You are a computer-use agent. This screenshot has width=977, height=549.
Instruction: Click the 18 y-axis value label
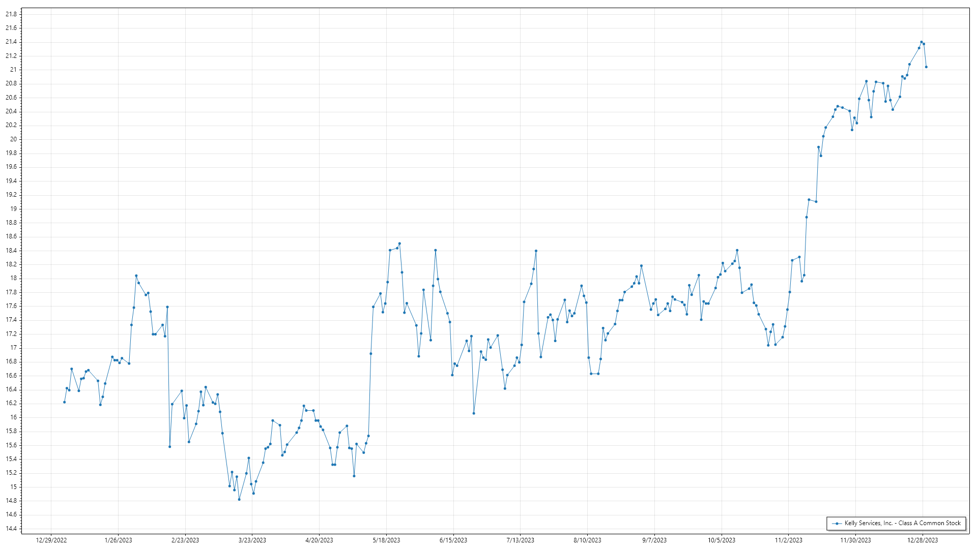pos(13,279)
